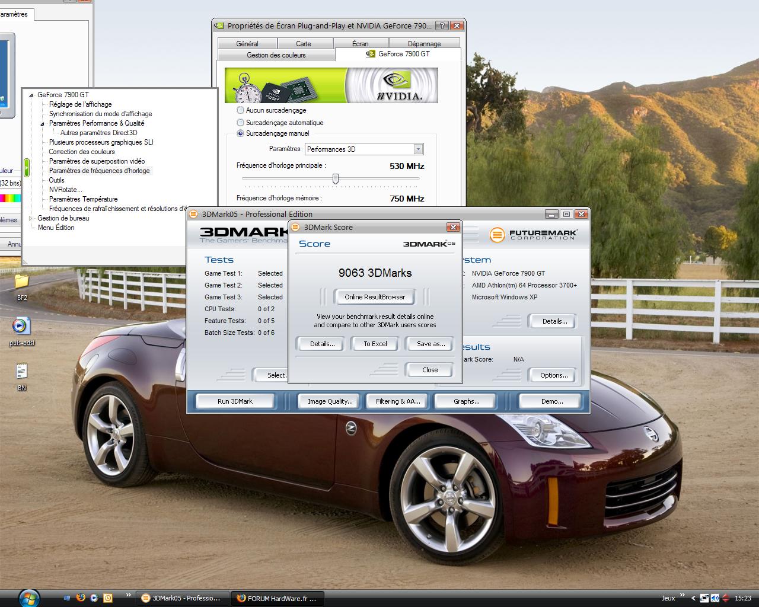Open the Gestion des couleurs tab
Image resolution: width=759 pixels, height=607 pixels.
pyautogui.click(x=276, y=55)
